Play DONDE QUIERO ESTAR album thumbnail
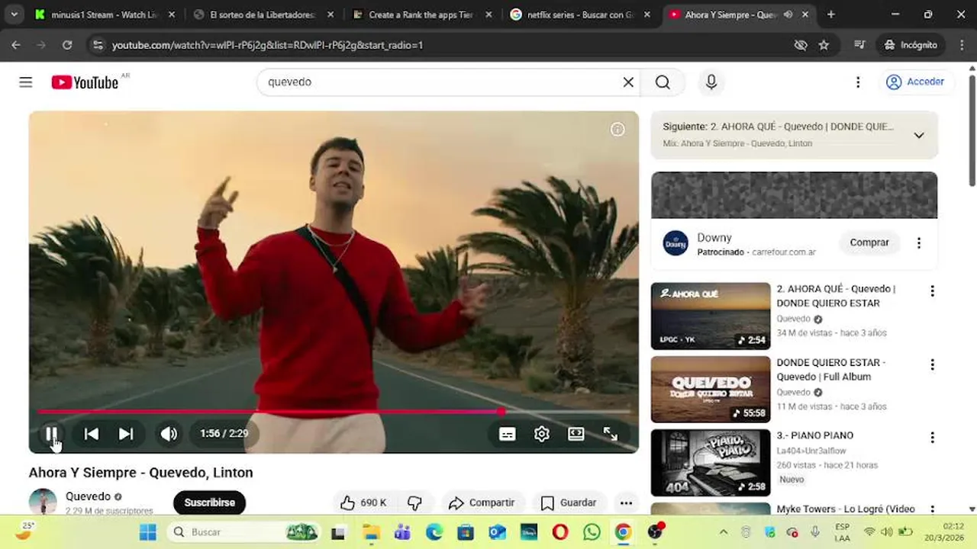977x549 pixels. pos(711,389)
